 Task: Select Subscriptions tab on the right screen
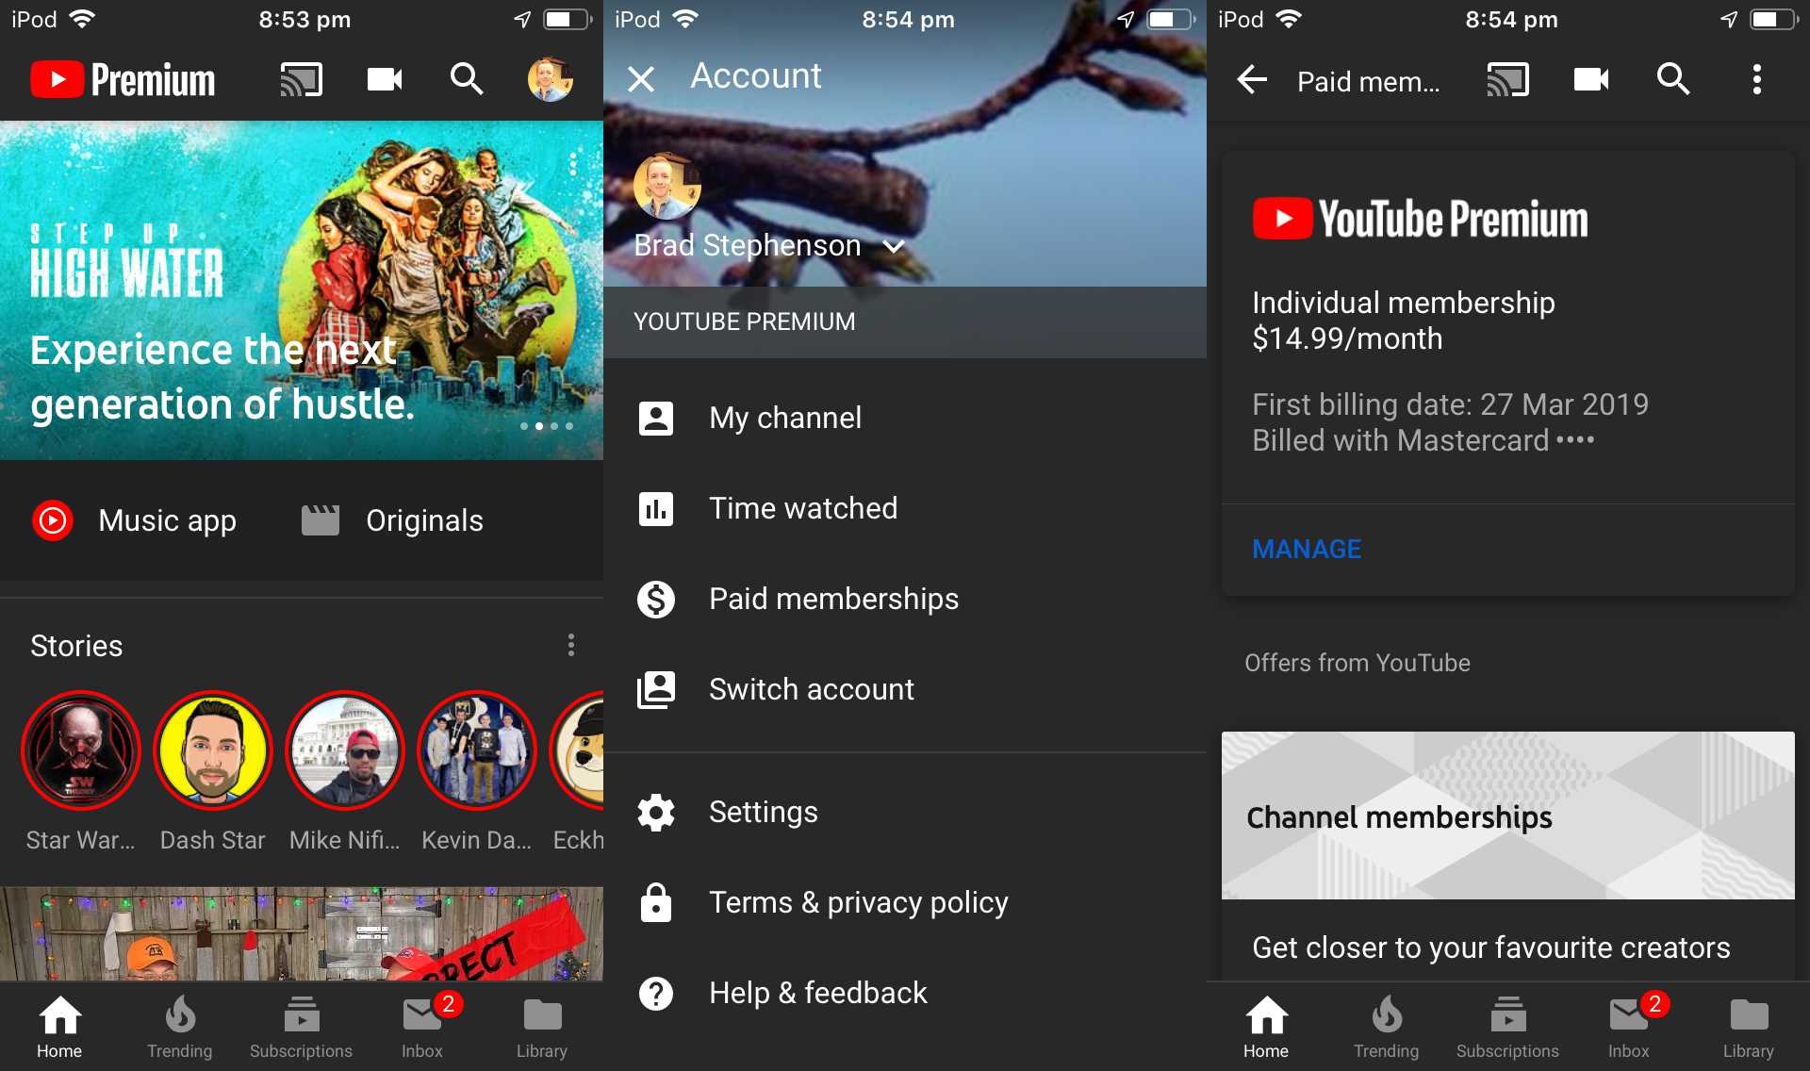point(1507,1027)
